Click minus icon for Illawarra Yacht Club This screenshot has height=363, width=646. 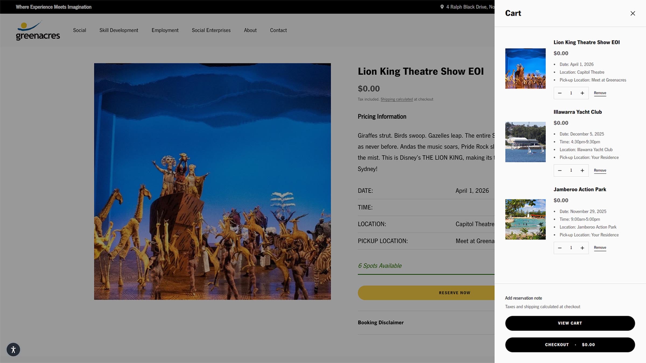click(x=560, y=170)
